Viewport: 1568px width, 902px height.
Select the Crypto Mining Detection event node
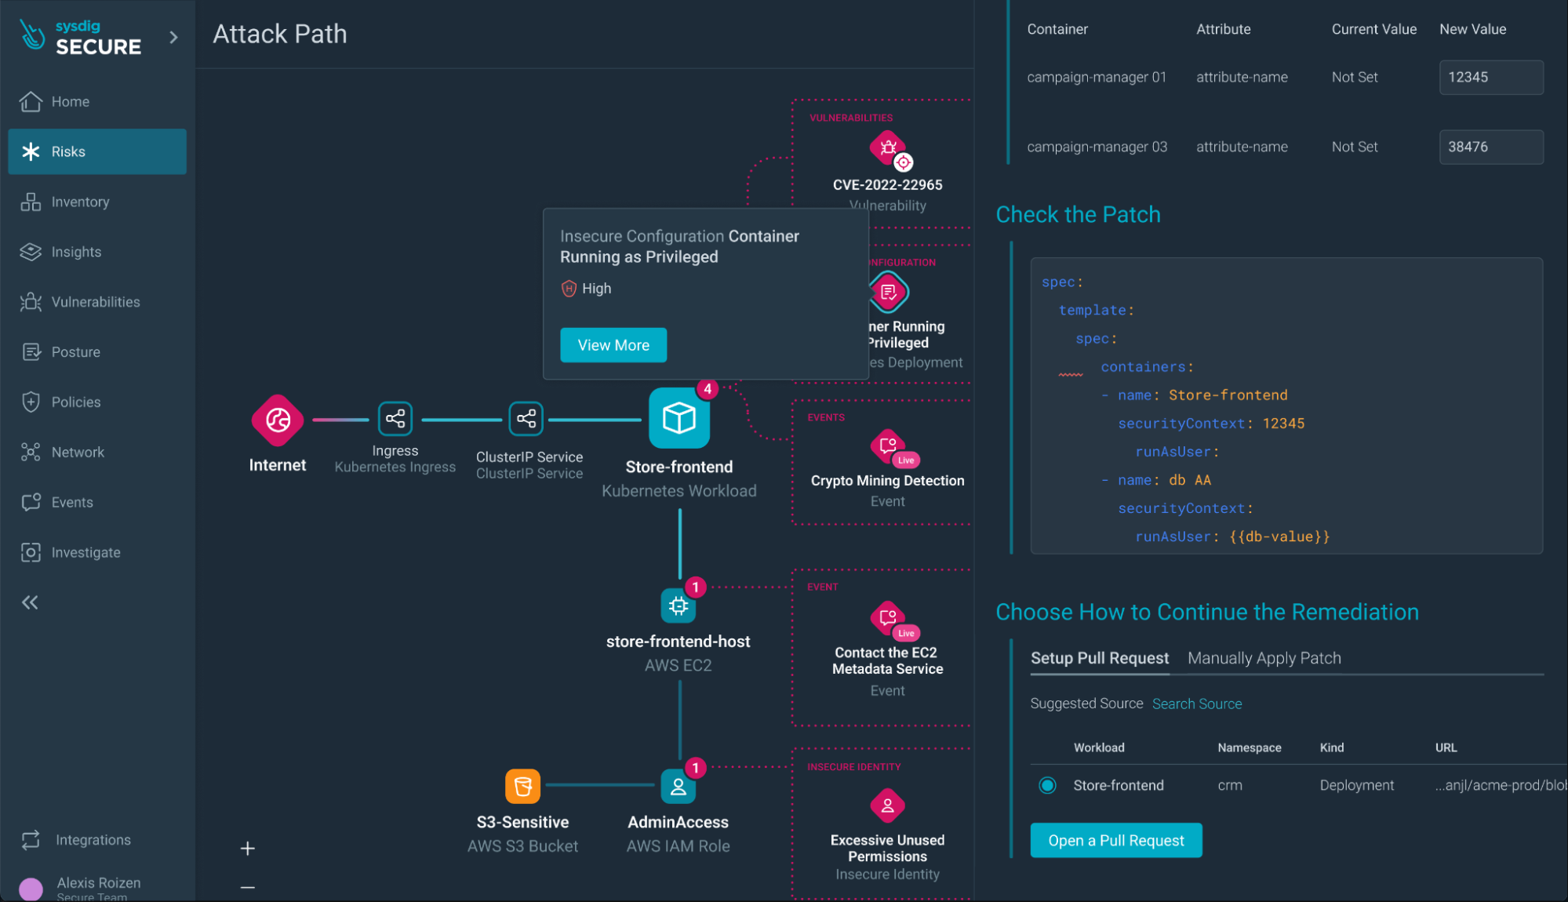886,447
